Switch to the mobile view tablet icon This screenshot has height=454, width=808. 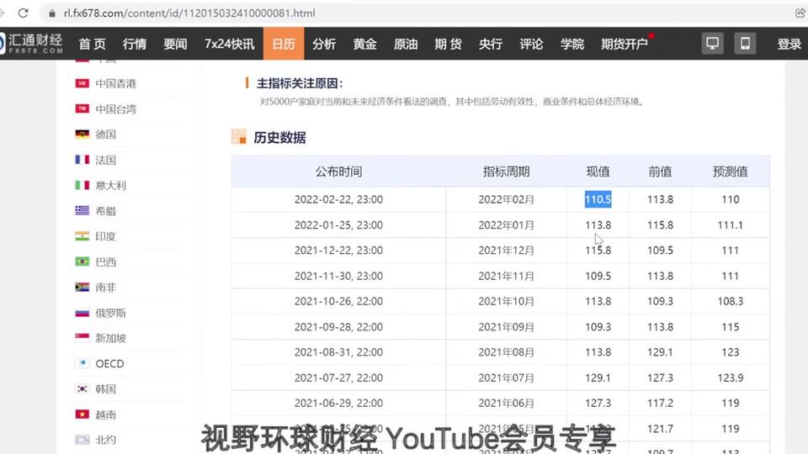point(745,44)
